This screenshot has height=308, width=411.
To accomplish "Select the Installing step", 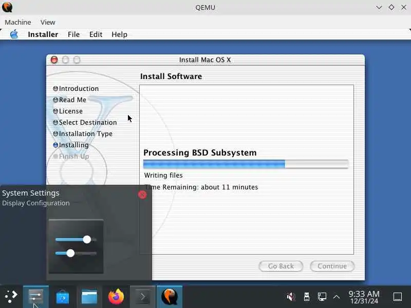I will coord(71,145).
